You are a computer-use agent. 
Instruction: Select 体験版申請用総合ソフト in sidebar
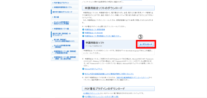tap(65, 7)
